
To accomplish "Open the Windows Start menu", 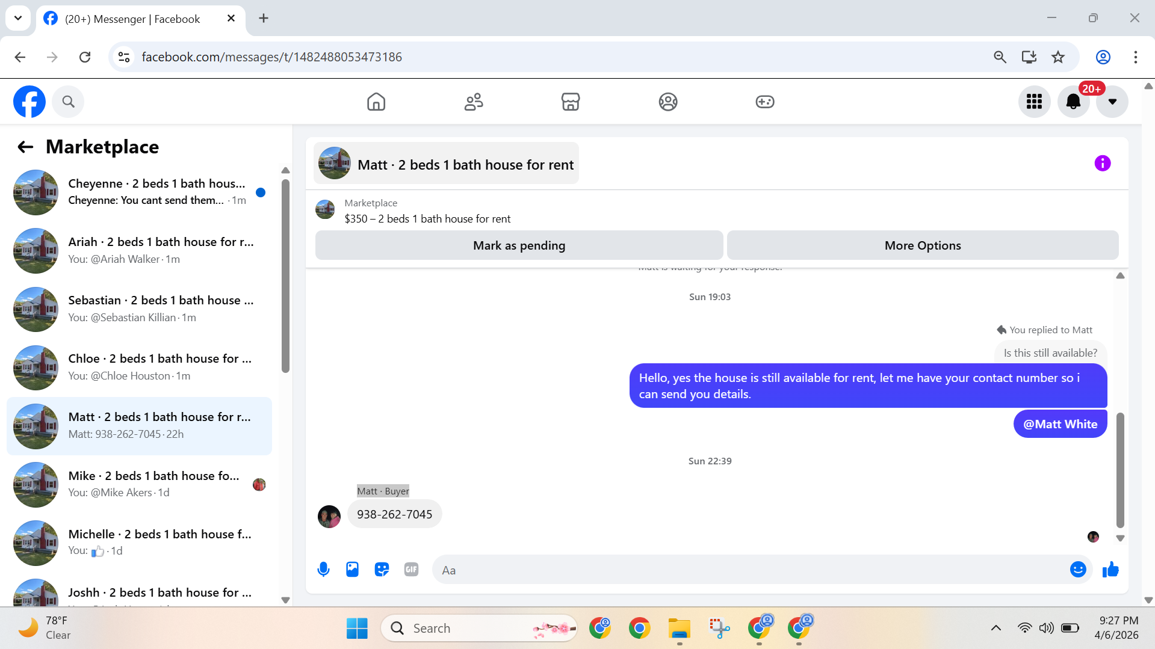I will click(357, 628).
